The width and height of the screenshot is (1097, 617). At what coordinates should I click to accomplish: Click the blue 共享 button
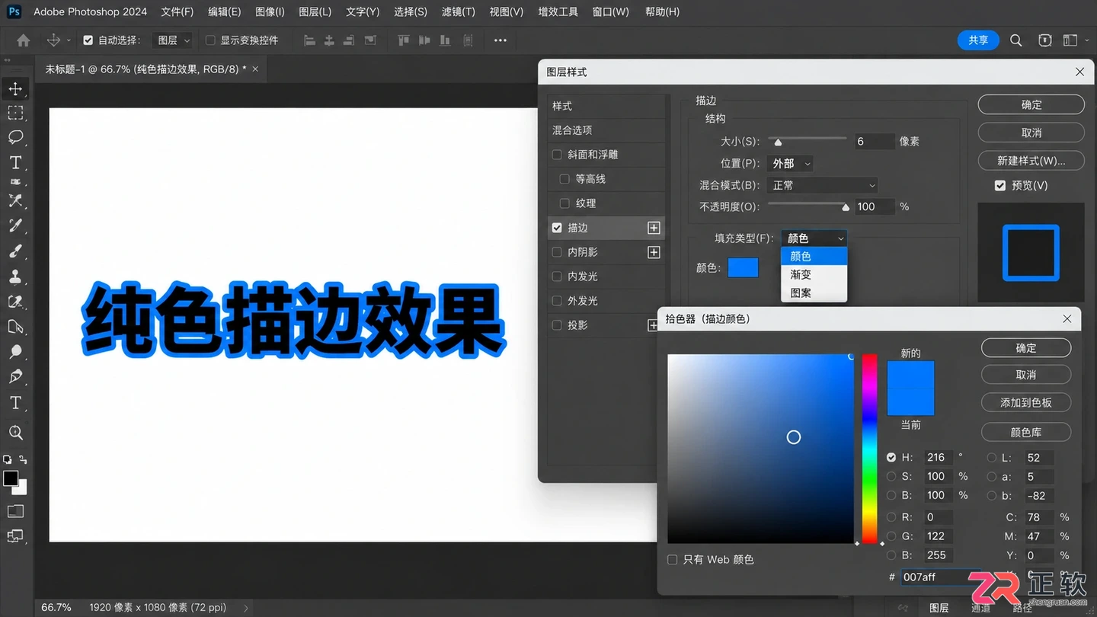(978, 40)
